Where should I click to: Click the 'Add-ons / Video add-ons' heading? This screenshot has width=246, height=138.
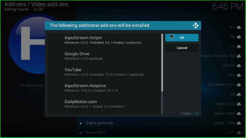pyautogui.click(x=36, y=4)
